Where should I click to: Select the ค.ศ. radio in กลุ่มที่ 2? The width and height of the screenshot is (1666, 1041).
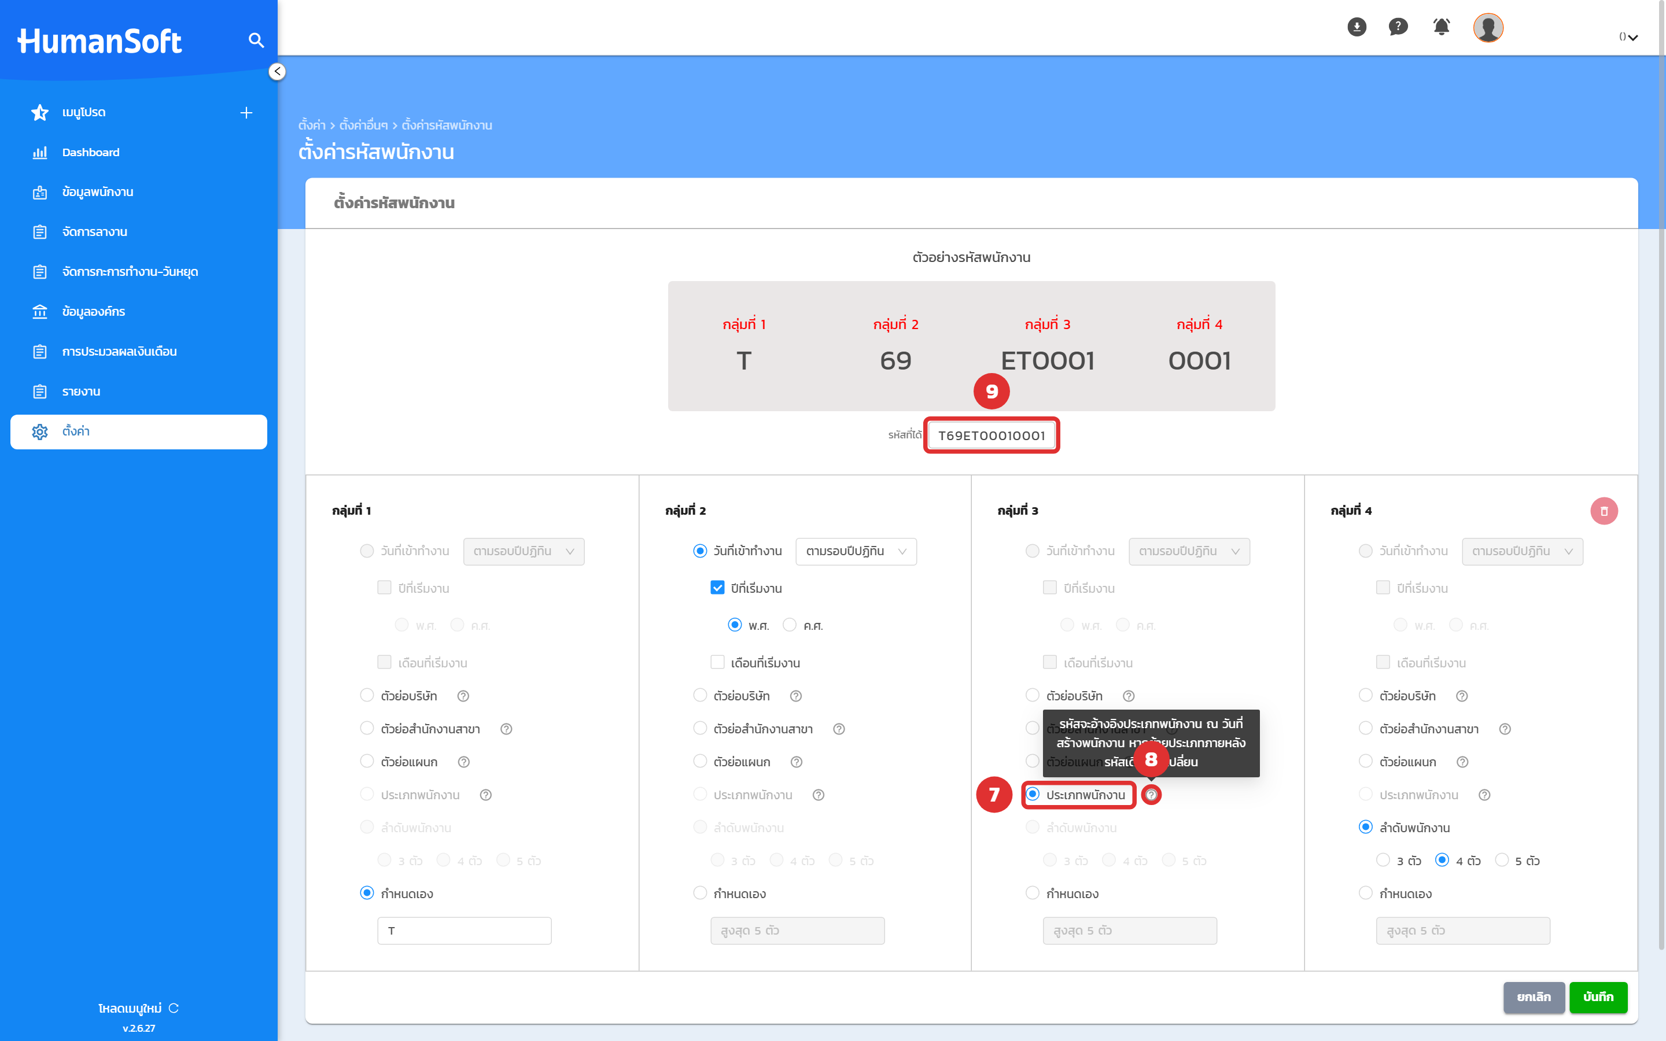coord(790,625)
